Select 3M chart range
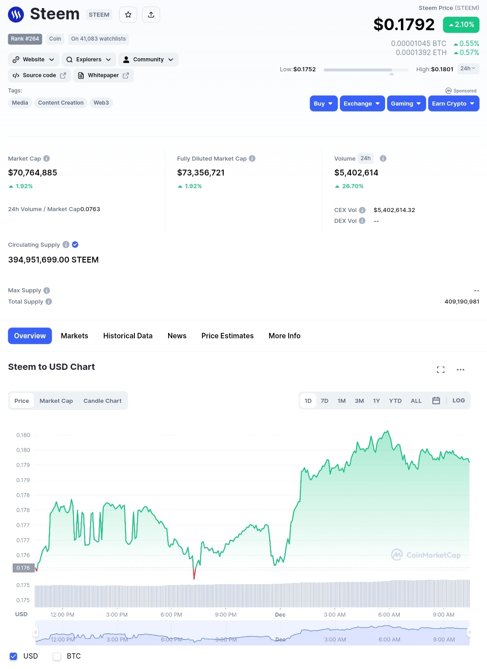Viewport: 487px width, 669px height. click(x=359, y=401)
